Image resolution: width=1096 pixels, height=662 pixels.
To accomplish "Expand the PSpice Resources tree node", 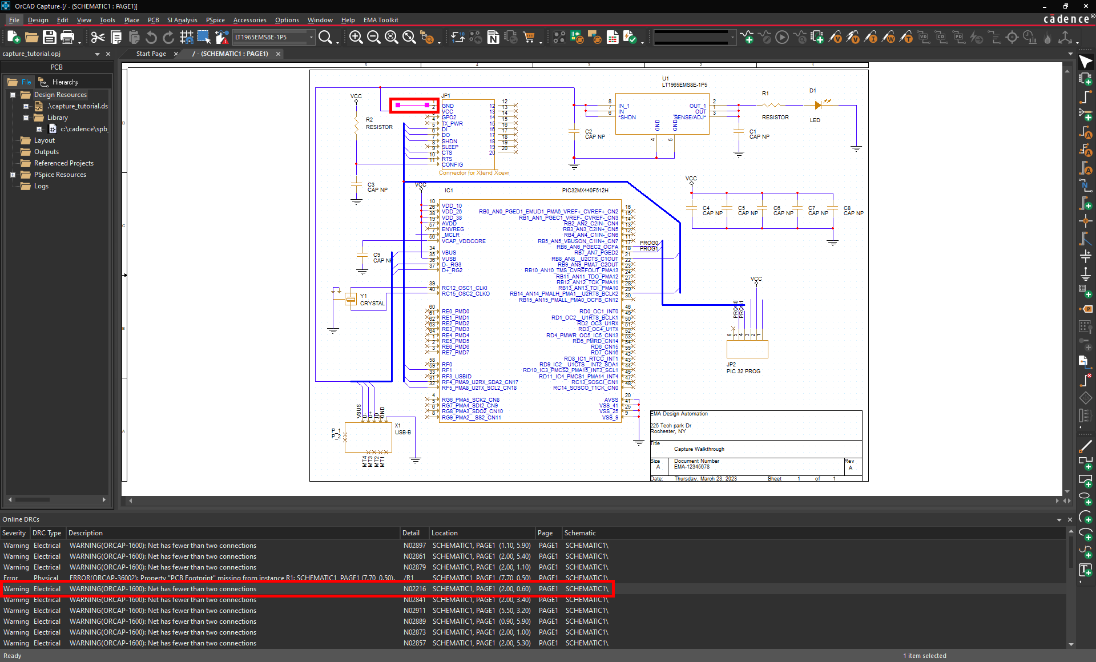I will (x=13, y=175).
